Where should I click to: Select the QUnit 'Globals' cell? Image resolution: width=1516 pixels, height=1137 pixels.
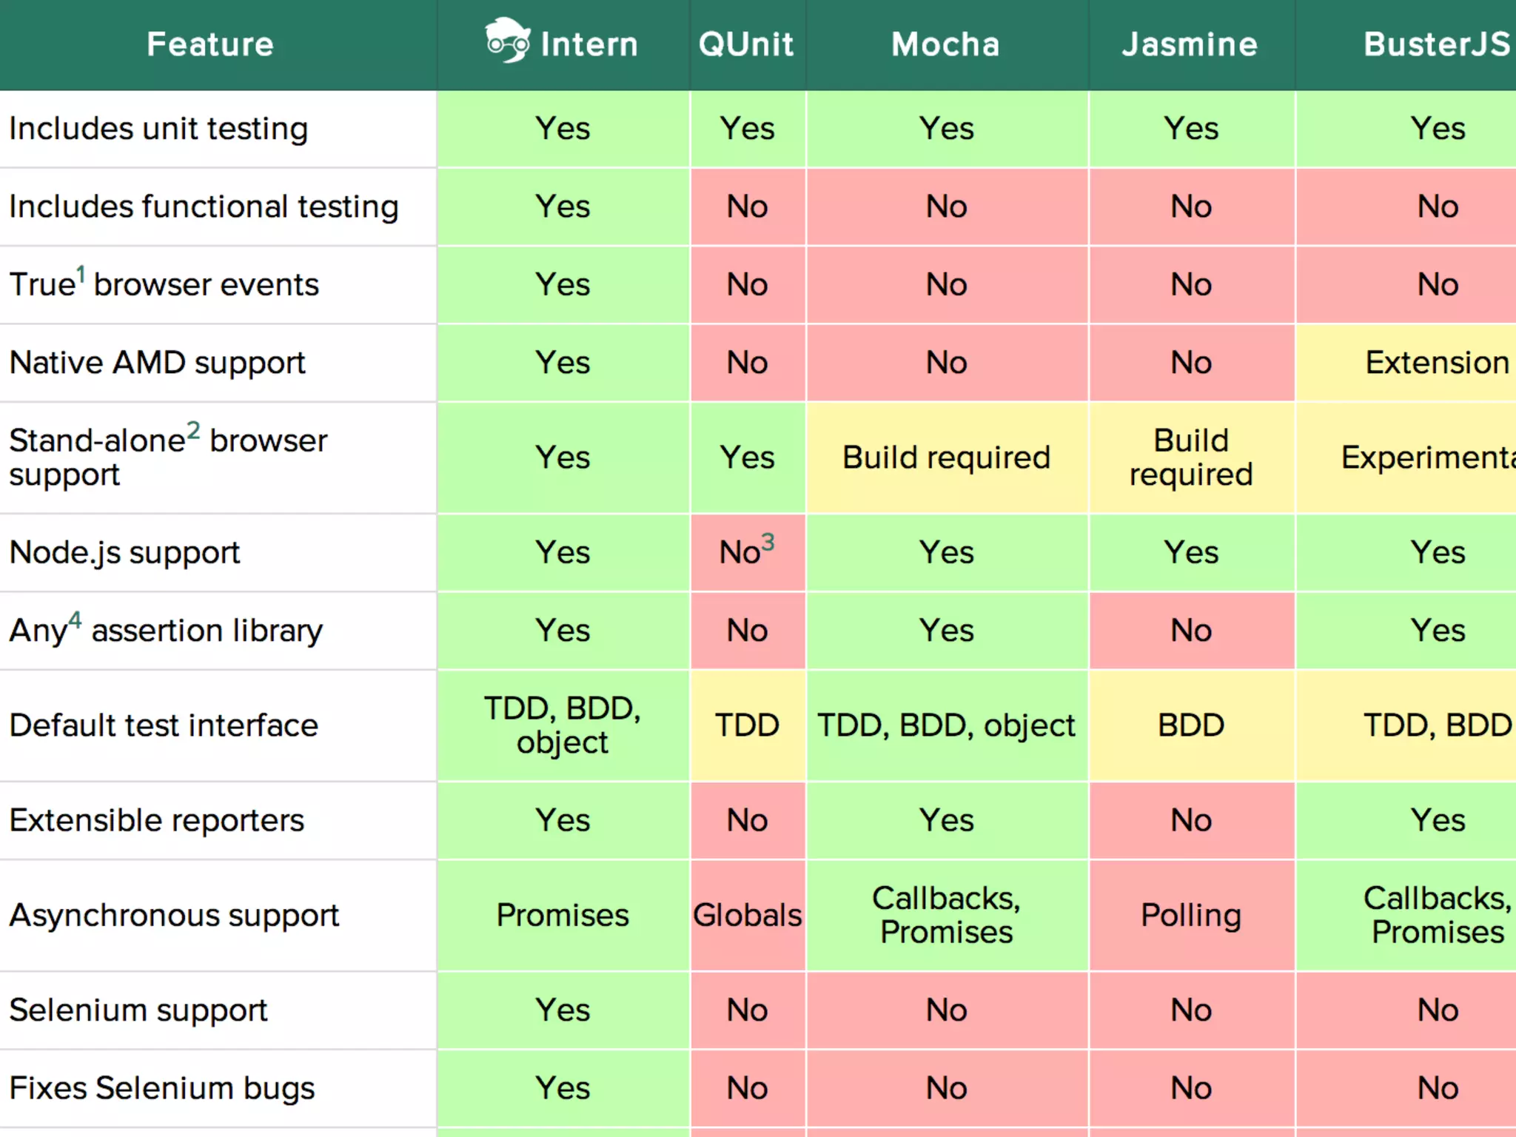[747, 915]
